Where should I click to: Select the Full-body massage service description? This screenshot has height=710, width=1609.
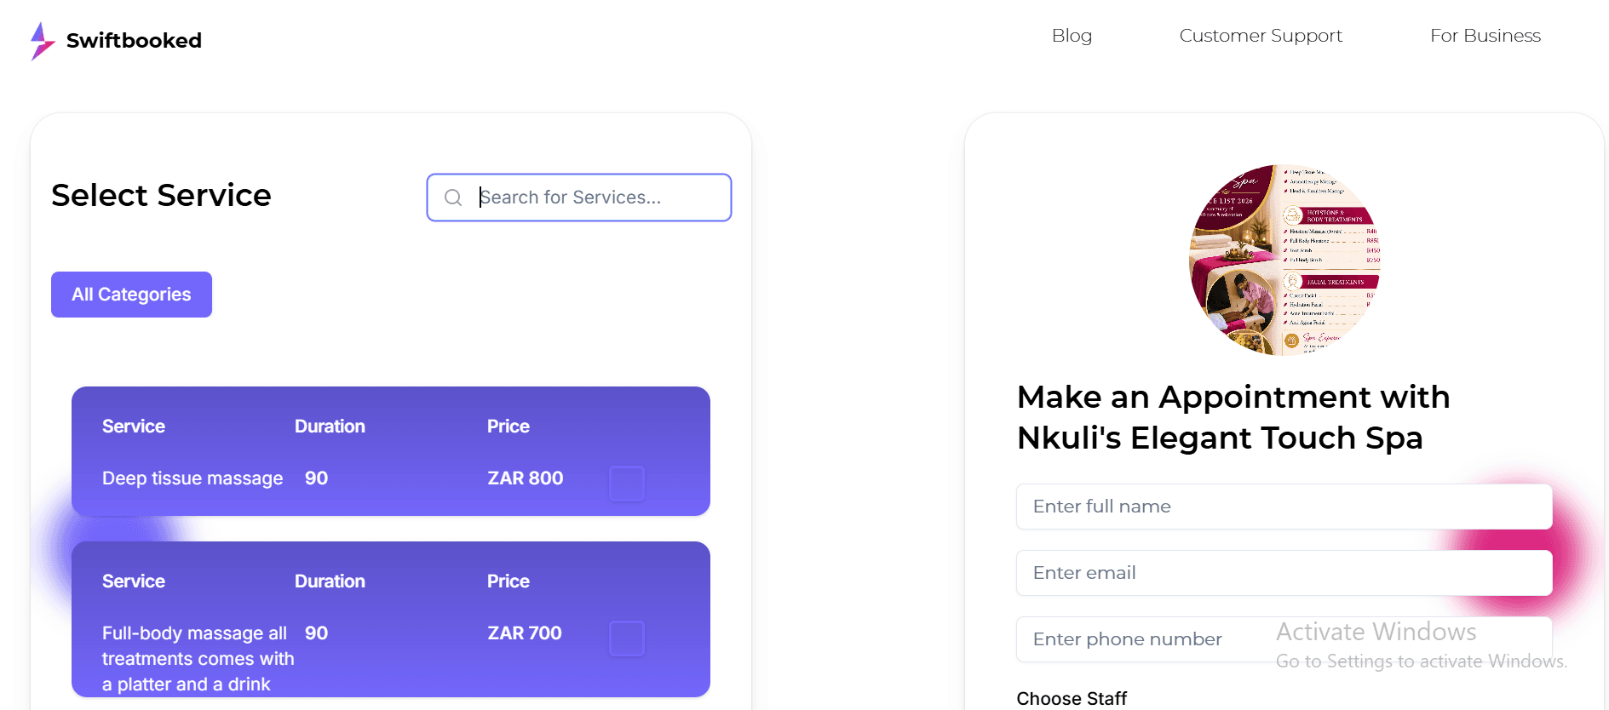click(x=198, y=659)
